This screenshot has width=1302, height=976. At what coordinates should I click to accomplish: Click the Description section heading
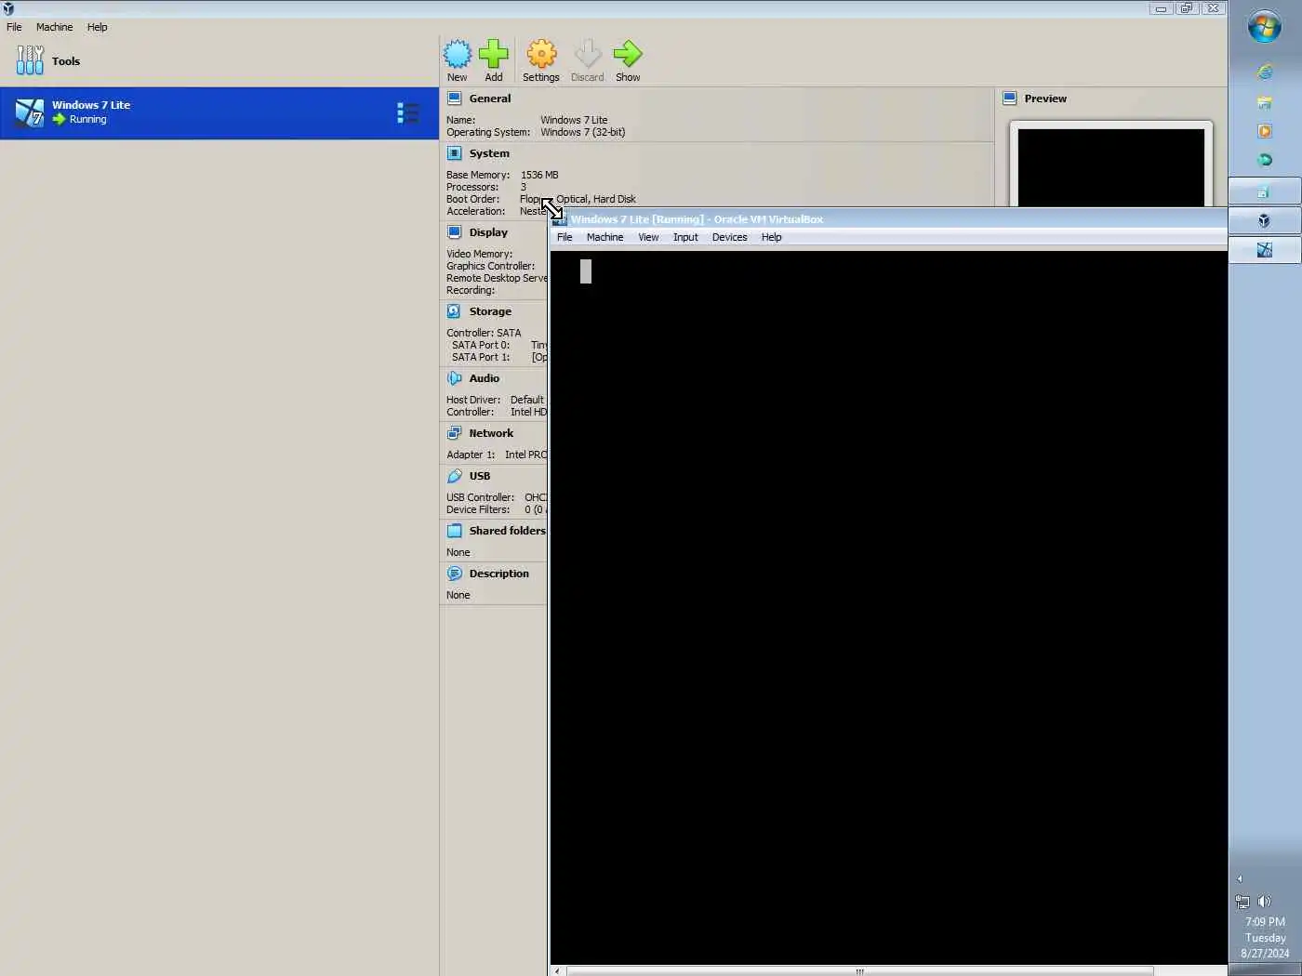[499, 573]
